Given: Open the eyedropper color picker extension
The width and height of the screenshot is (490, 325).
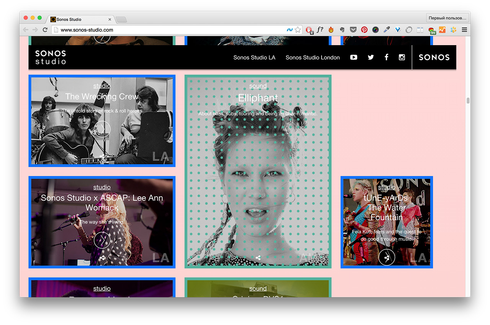Looking at the screenshot, I should [x=387, y=30].
